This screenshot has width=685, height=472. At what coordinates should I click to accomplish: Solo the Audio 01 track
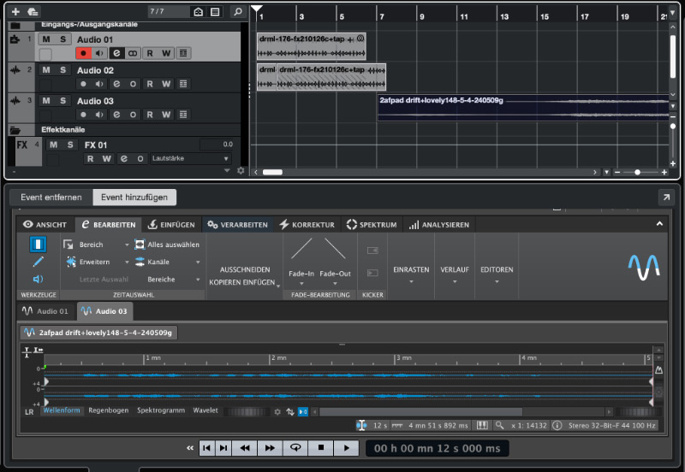click(x=63, y=39)
